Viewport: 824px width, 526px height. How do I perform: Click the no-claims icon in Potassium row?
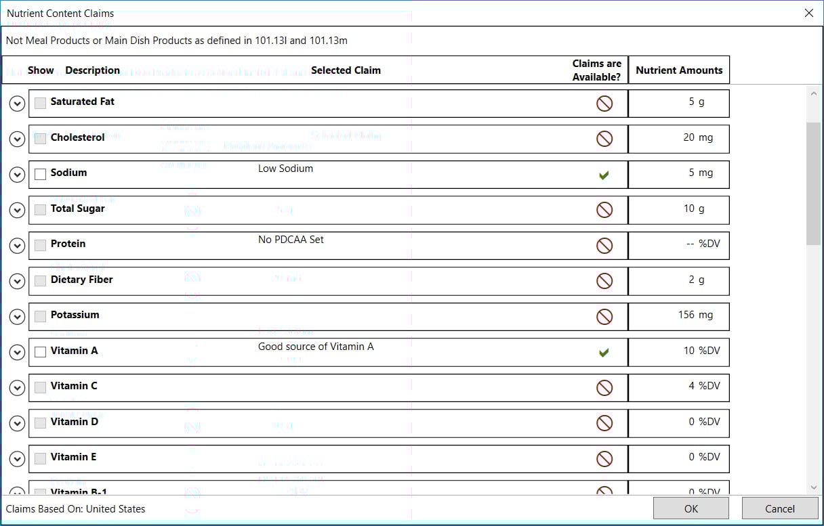coord(604,317)
